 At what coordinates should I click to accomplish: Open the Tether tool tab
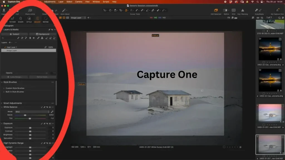pyautogui.click(x=12, y=19)
